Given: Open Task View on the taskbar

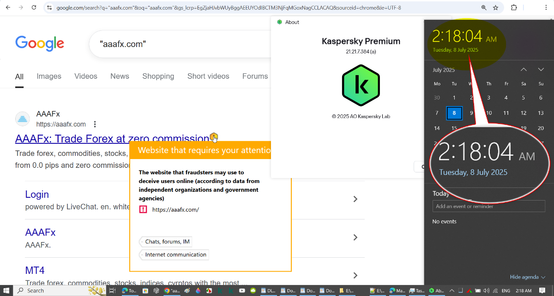Looking at the screenshot, I should tap(112, 291).
